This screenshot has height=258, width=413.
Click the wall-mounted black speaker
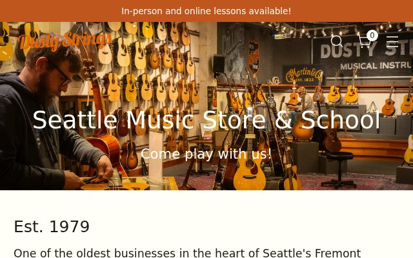tap(219, 65)
